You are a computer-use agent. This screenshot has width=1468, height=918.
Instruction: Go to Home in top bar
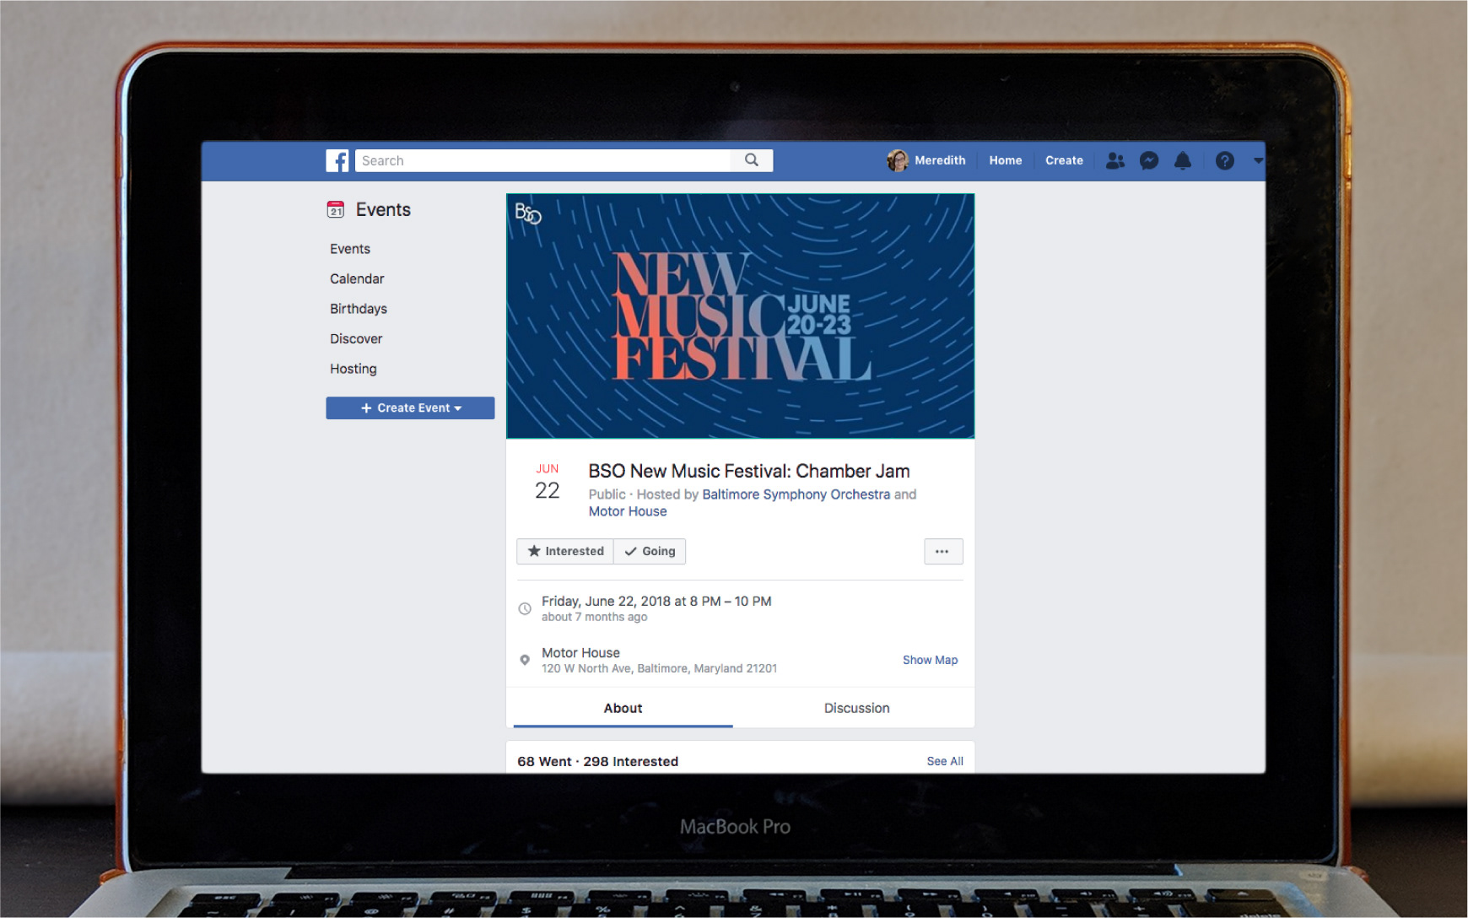coord(1006,160)
